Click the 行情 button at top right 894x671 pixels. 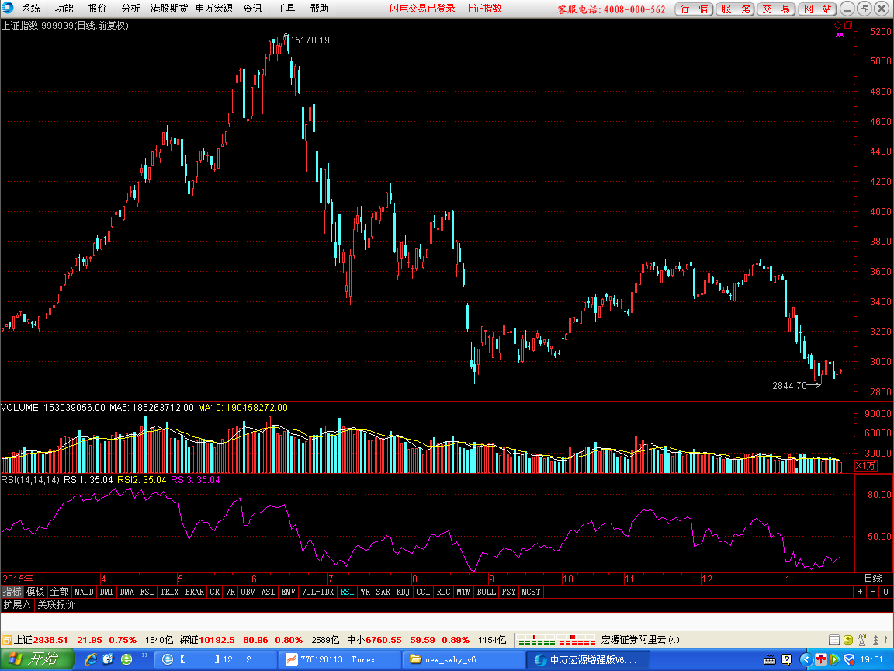click(x=694, y=9)
